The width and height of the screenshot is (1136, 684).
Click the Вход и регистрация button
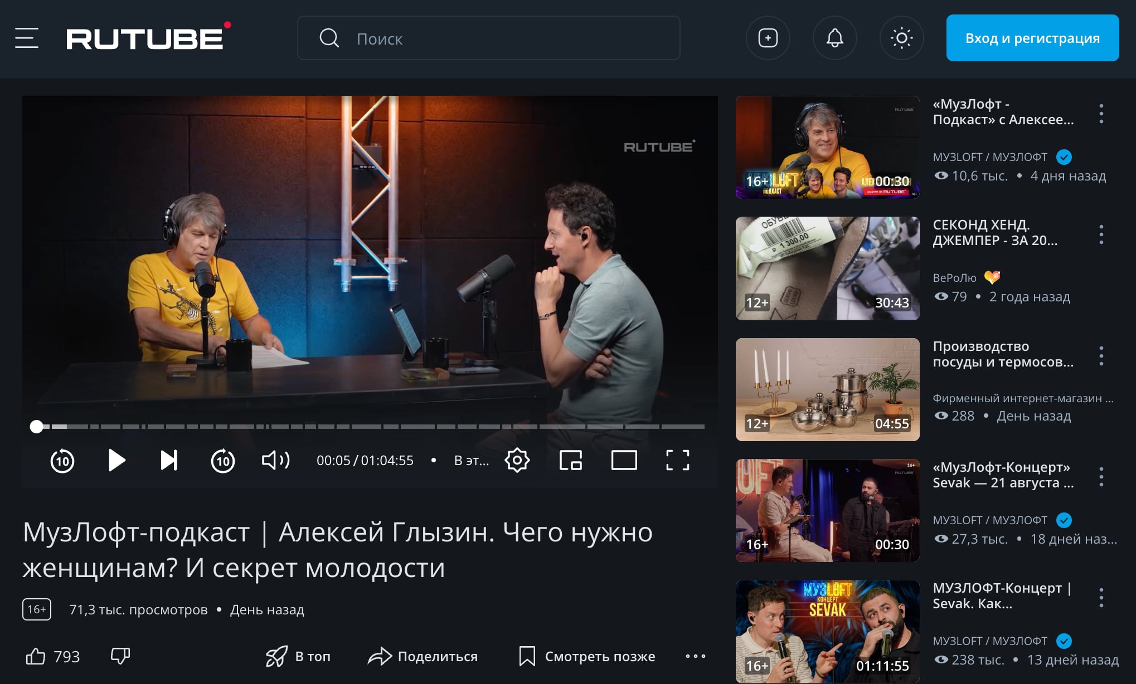click(1032, 38)
